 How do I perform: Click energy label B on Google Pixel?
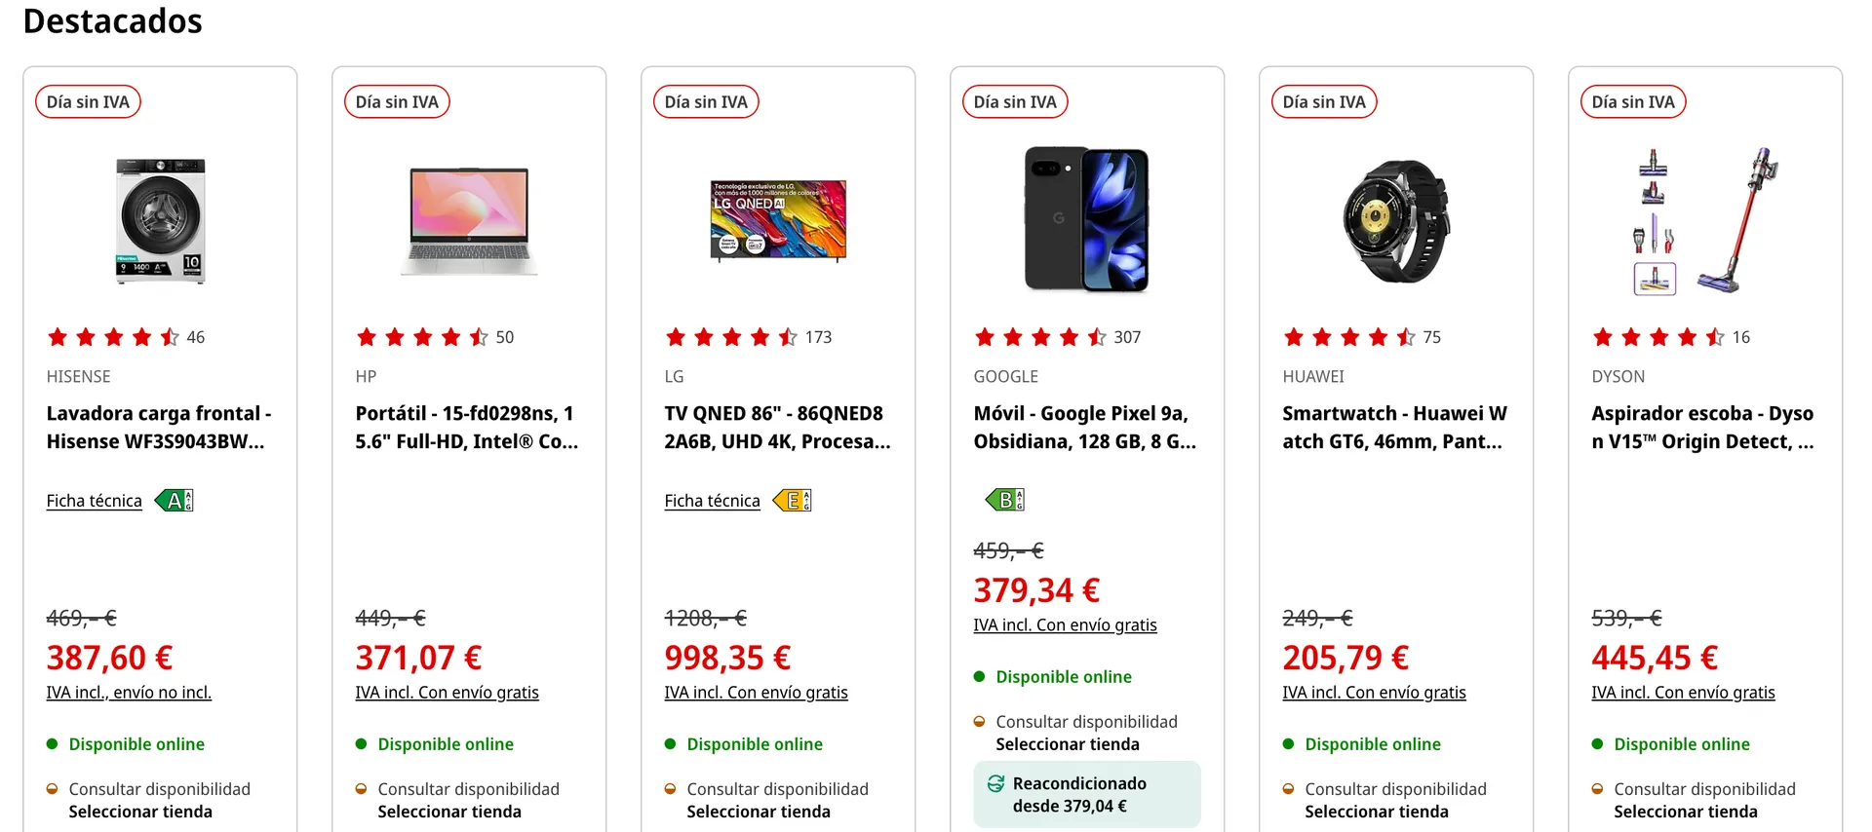(x=1005, y=500)
